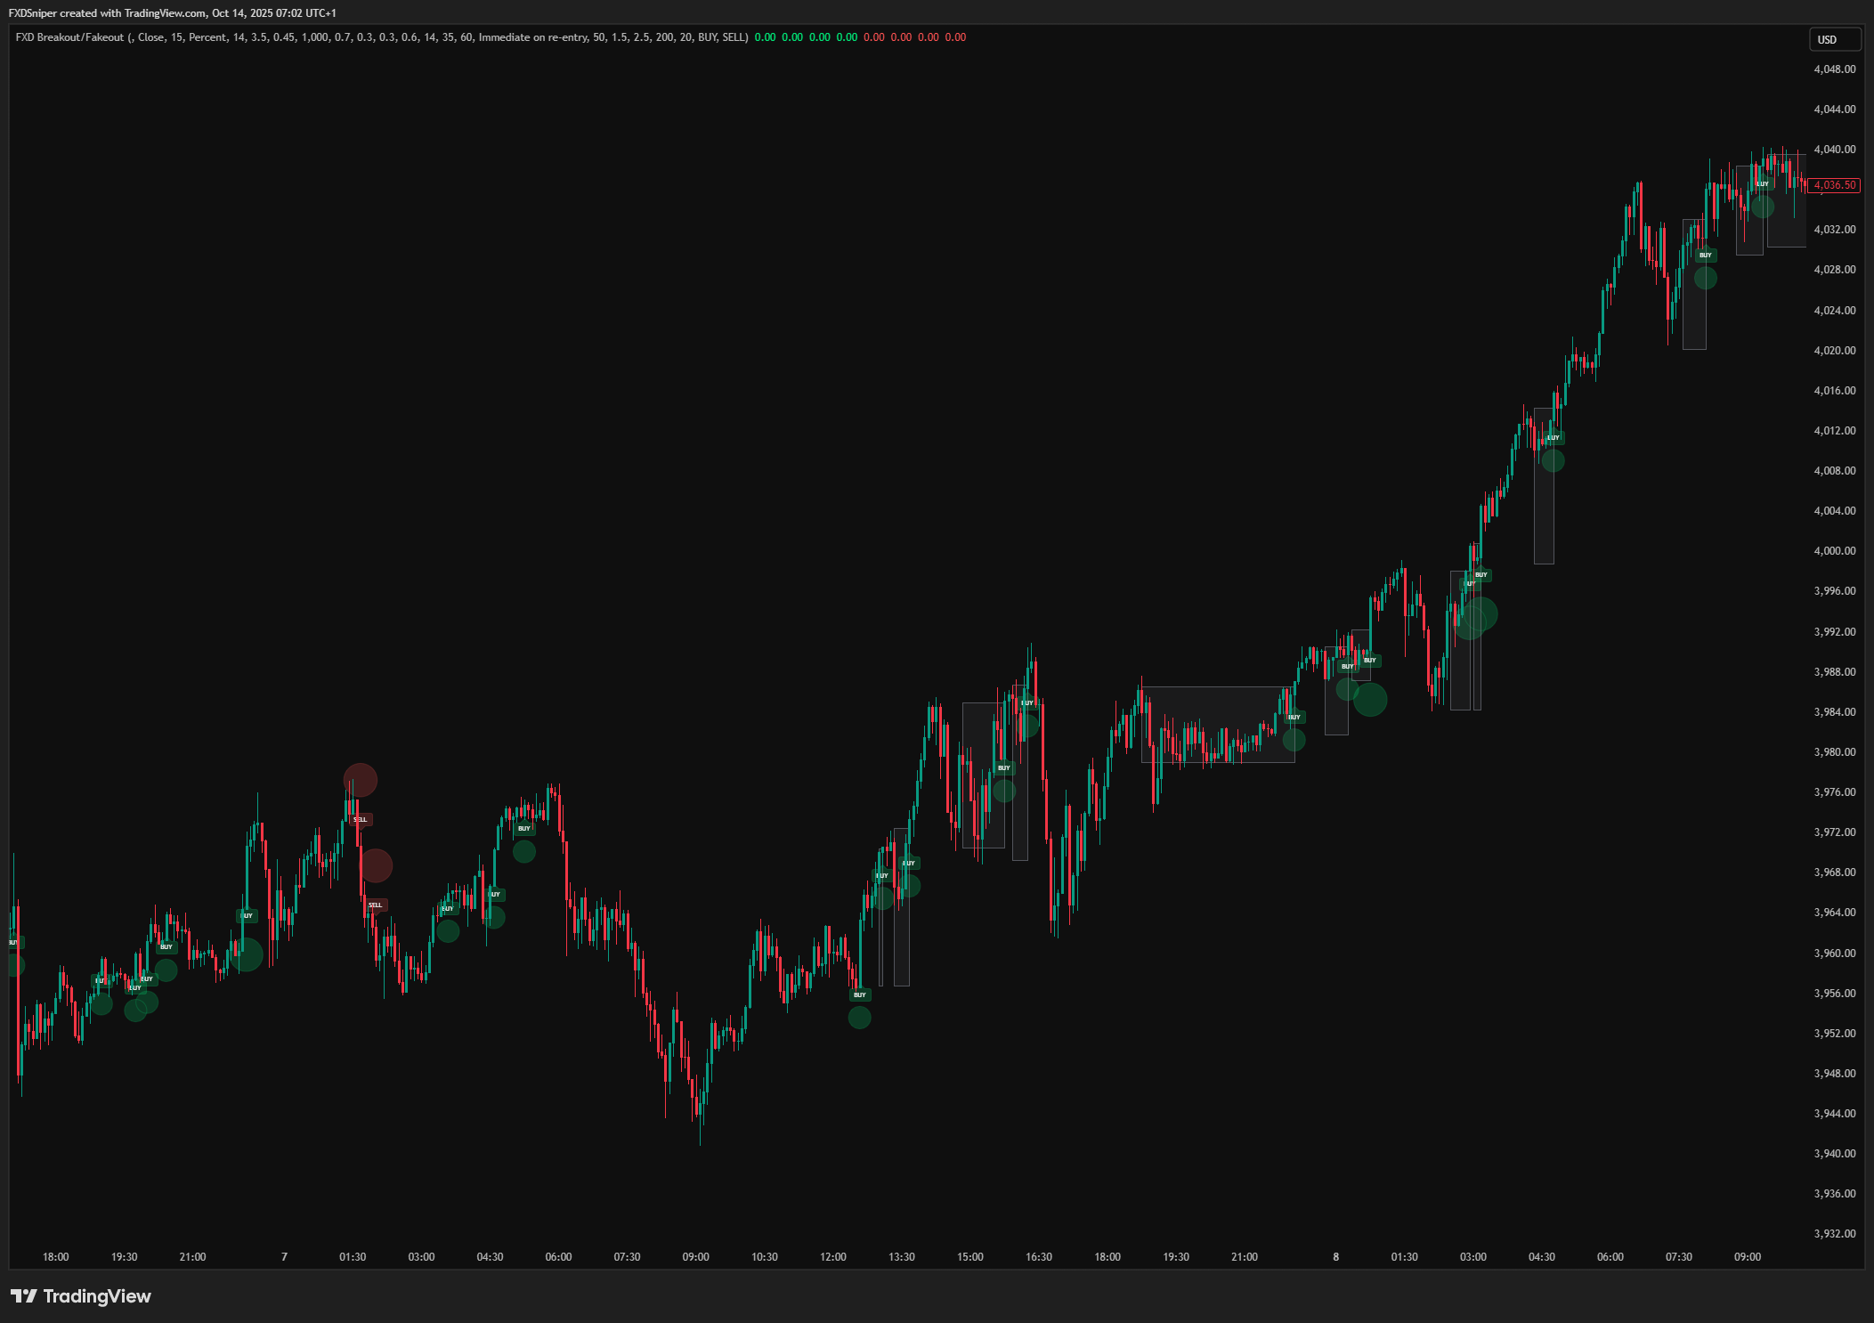Click the day 8 marker on time axis
The image size is (1874, 1323).
pyautogui.click(x=1335, y=1257)
